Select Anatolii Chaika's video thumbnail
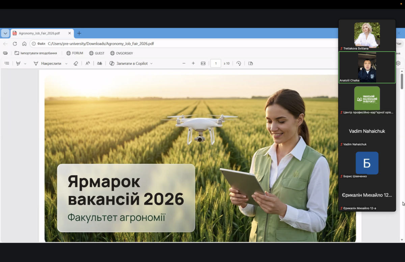The image size is (405, 262). [x=367, y=67]
